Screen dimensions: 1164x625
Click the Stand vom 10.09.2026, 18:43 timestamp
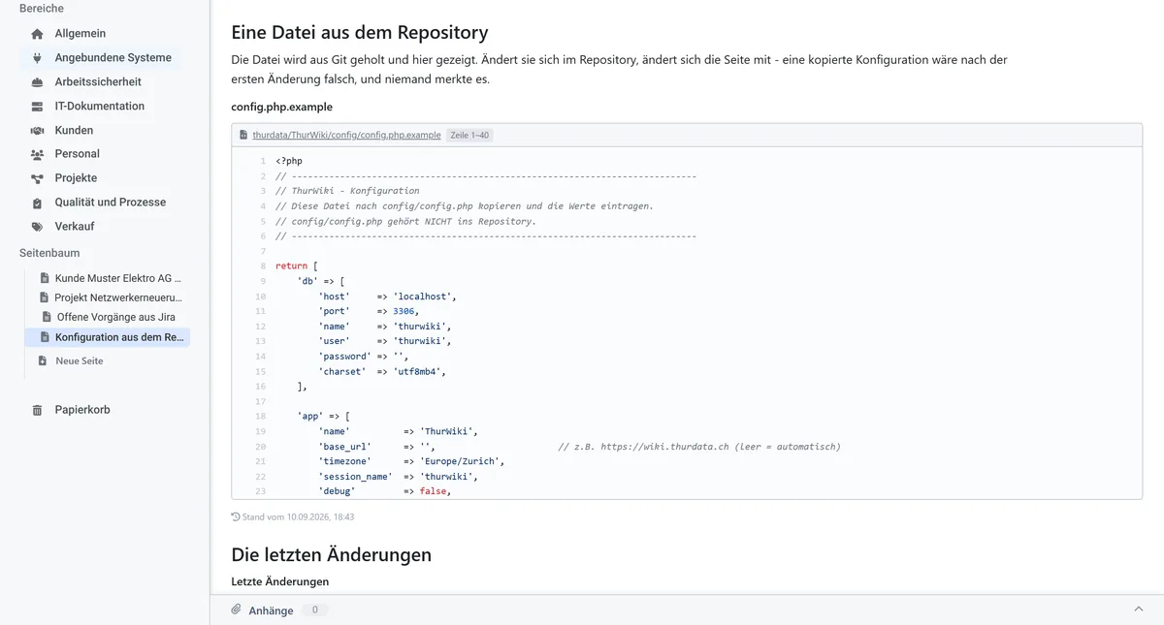coord(298,517)
